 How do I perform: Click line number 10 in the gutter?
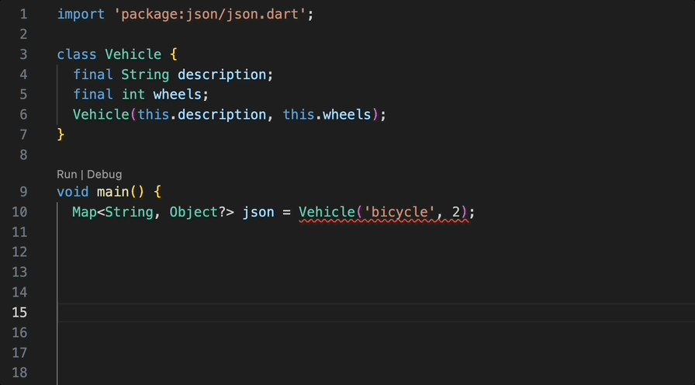click(19, 212)
